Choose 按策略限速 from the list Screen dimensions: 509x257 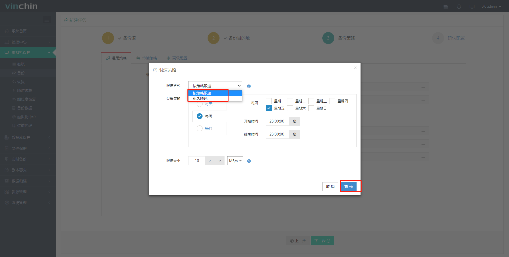[215, 93]
